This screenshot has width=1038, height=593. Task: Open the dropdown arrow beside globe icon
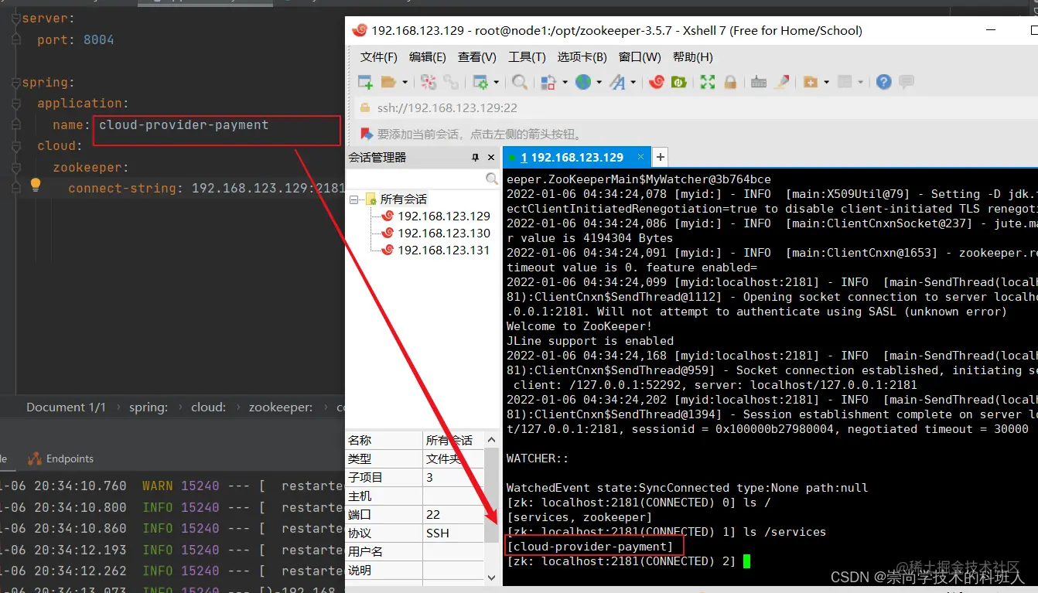(599, 82)
